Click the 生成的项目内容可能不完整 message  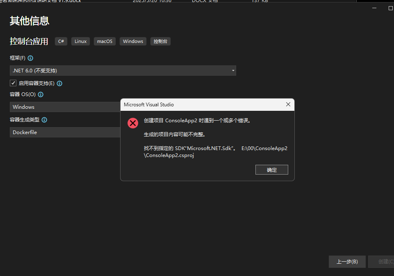point(175,135)
